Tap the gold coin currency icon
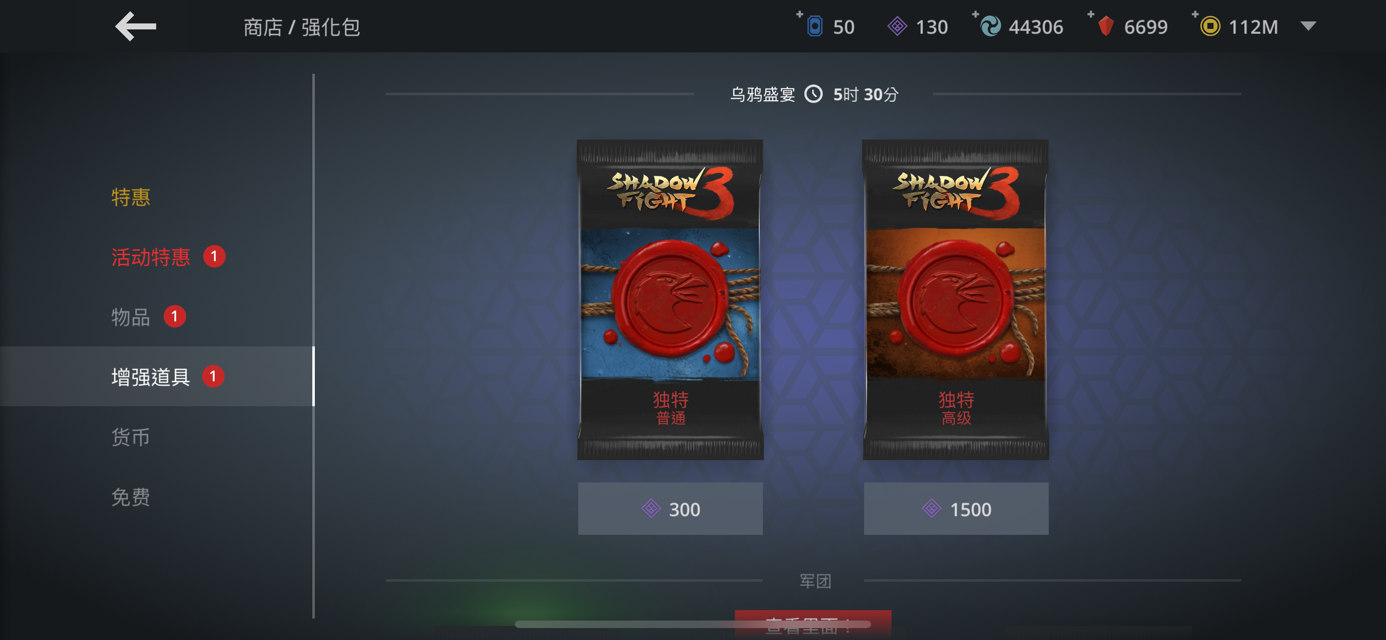1386x640 pixels. 1210,26
